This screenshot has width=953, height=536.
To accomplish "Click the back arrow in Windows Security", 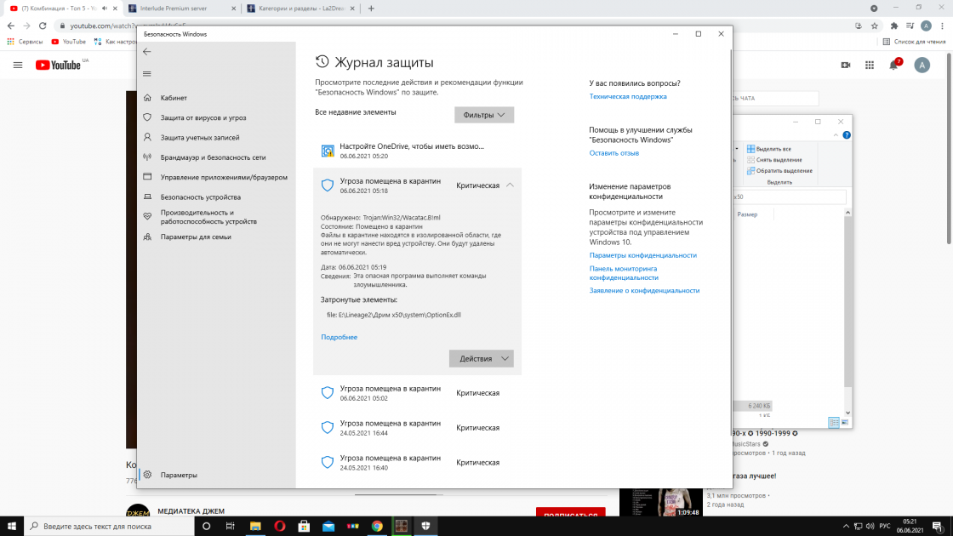I will (146, 51).
